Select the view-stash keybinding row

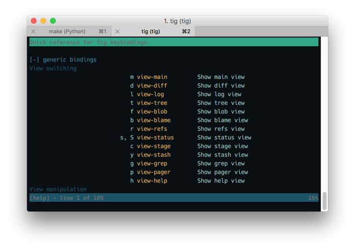click(174, 155)
